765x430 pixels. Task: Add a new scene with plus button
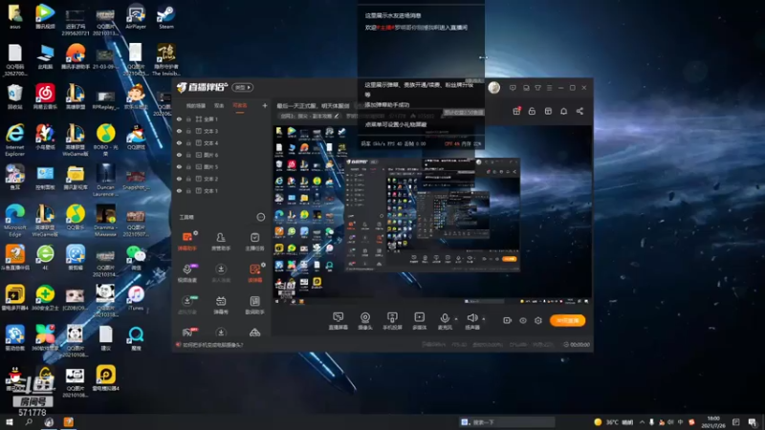point(265,105)
